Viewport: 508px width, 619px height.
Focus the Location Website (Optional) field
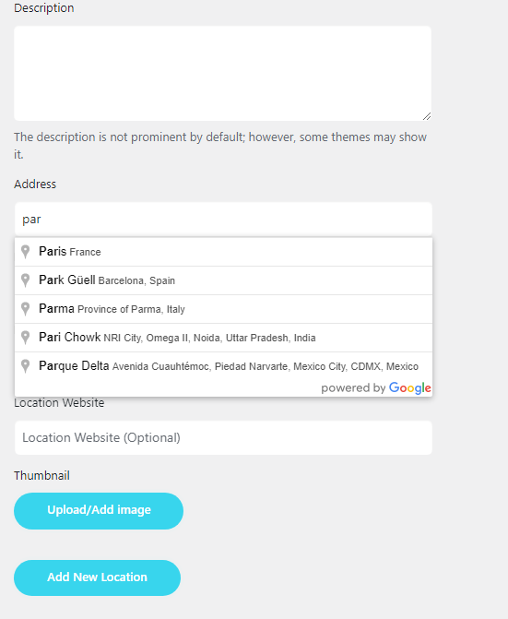223,438
